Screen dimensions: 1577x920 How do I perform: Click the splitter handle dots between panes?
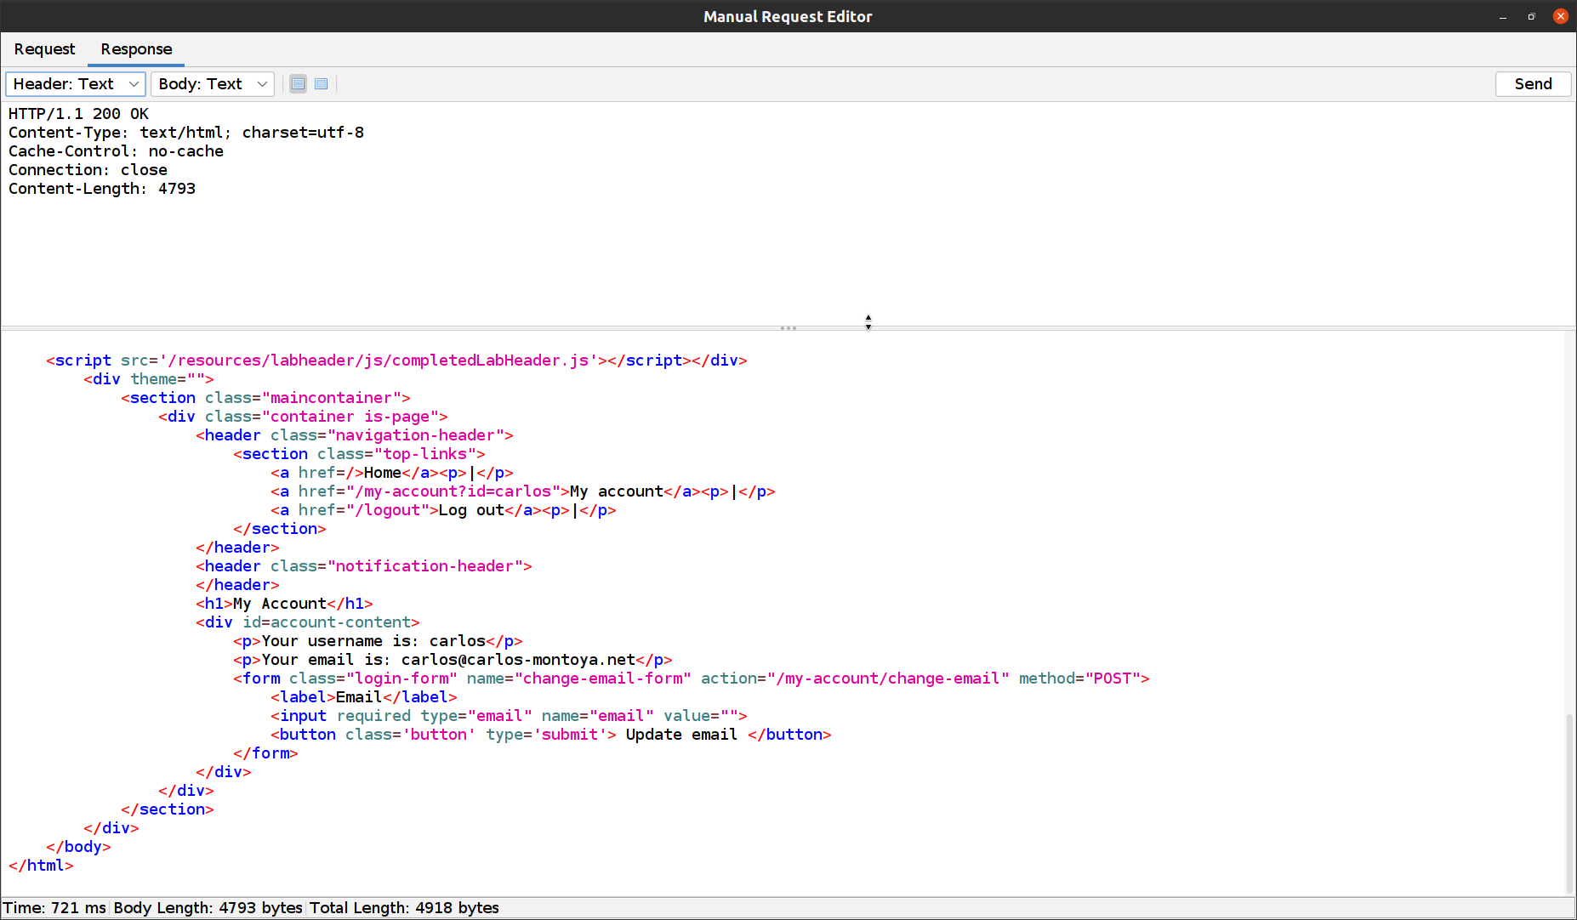(x=788, y=328)
